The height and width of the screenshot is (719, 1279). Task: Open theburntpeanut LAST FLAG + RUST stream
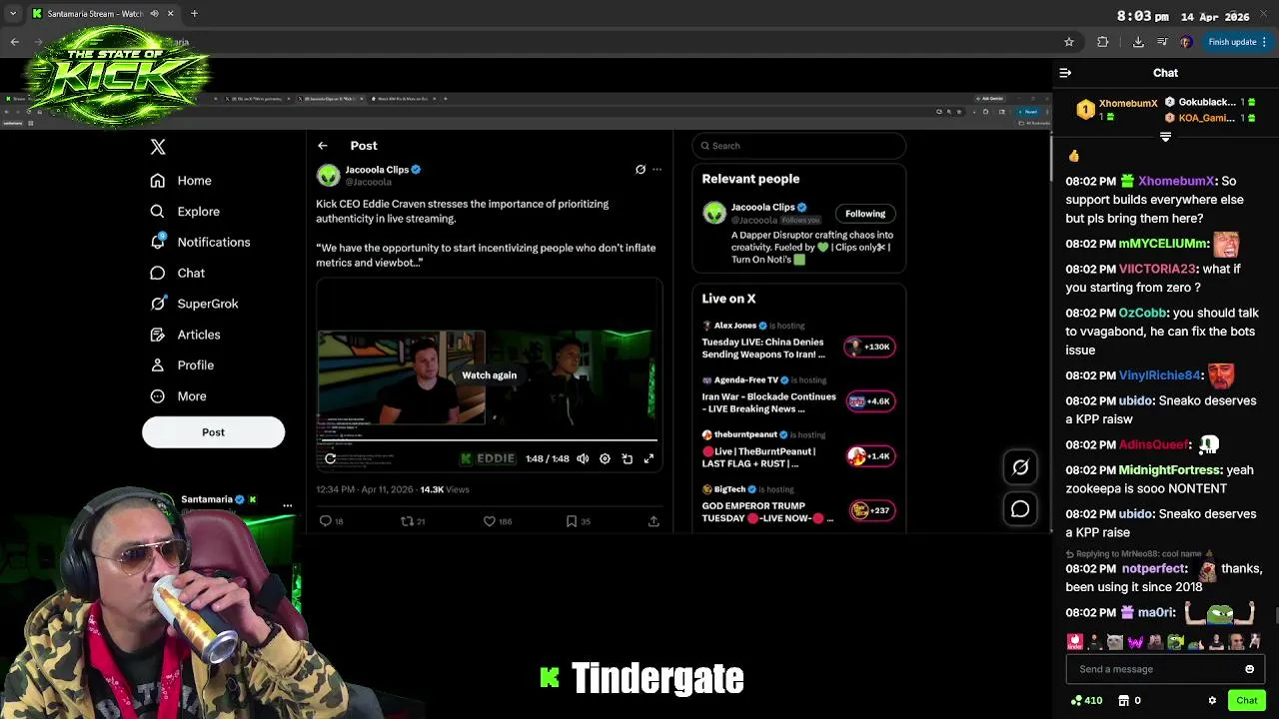[x=798, y=450]
